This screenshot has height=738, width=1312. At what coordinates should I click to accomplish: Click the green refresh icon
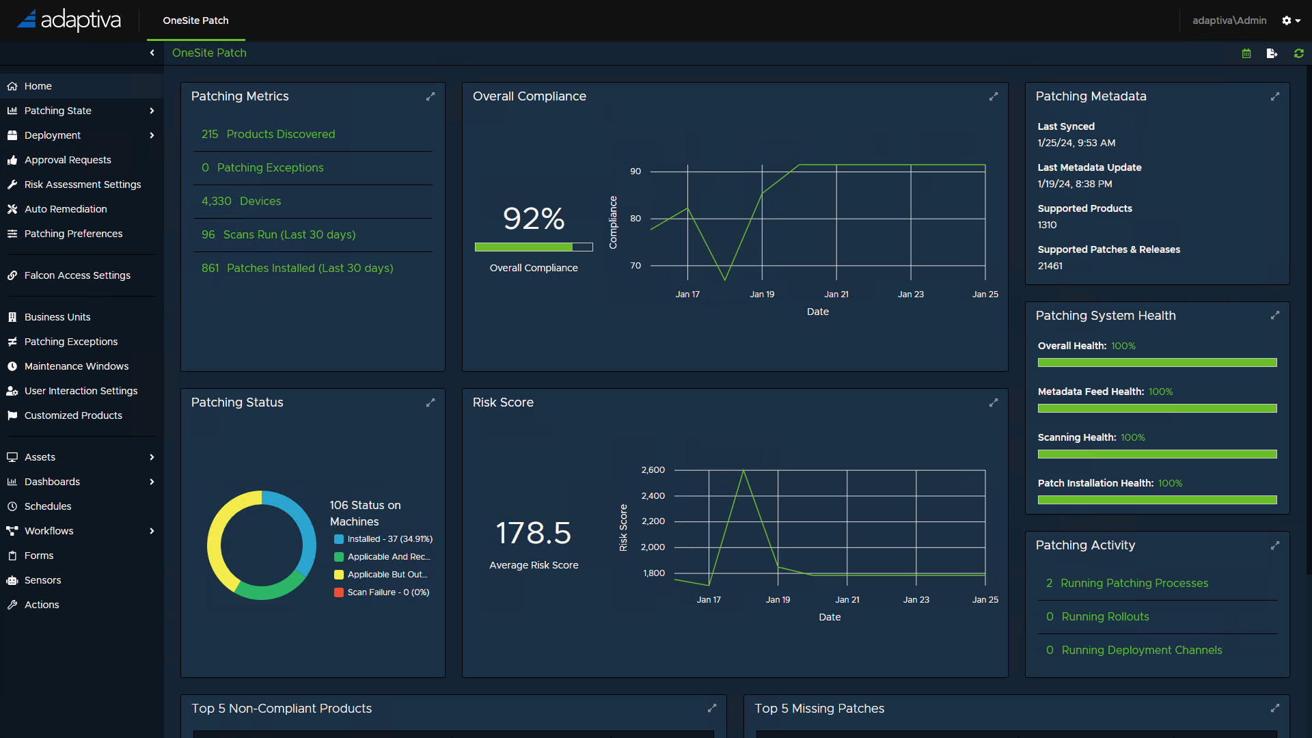[x=1298, y=53]
